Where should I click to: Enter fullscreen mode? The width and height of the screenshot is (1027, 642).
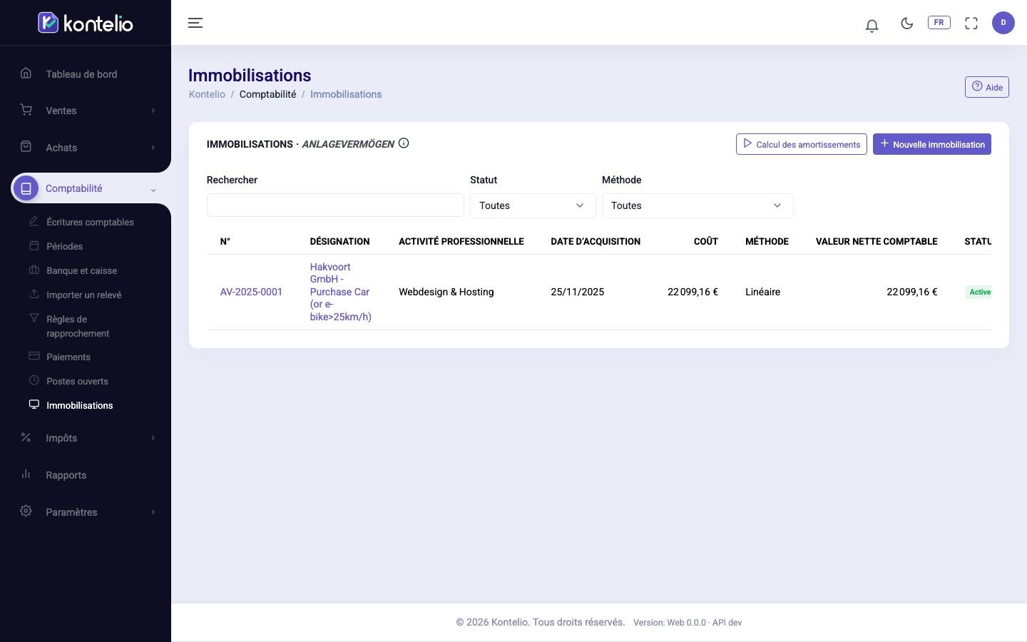click(971, 23)
